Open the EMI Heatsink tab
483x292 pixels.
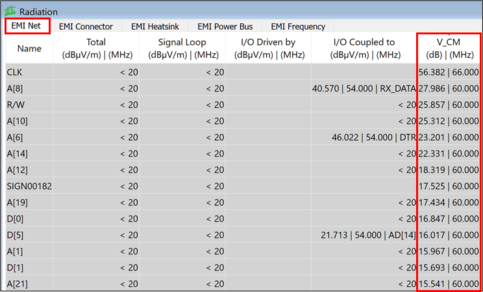[x=155, y=27]
